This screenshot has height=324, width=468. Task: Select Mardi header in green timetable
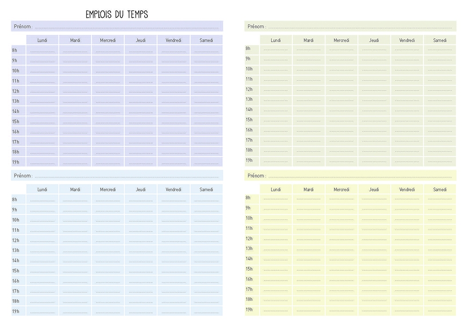pos(308,40)
